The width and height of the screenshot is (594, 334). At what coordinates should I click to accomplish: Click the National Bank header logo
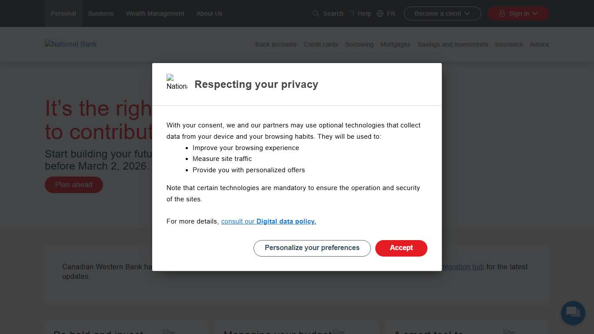(x=71, y=44)
